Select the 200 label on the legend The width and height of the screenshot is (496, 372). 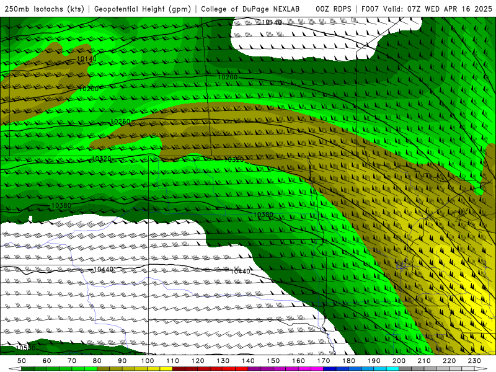(x=399, y=361)
